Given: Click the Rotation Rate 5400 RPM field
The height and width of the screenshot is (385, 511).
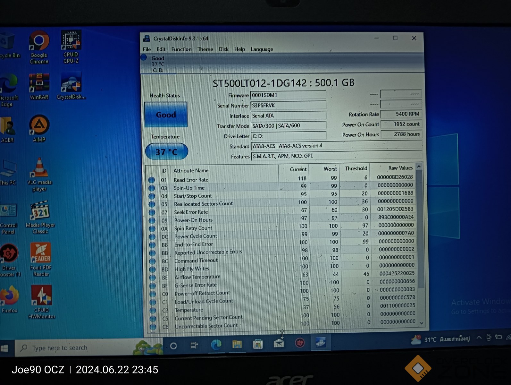Looking at the screenshot, I should tap(401, 114).
